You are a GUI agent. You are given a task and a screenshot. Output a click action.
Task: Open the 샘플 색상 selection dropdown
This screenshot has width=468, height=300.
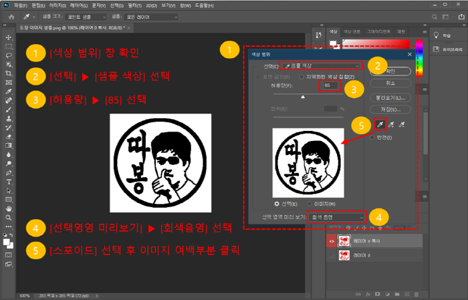[x=322, y=66]
